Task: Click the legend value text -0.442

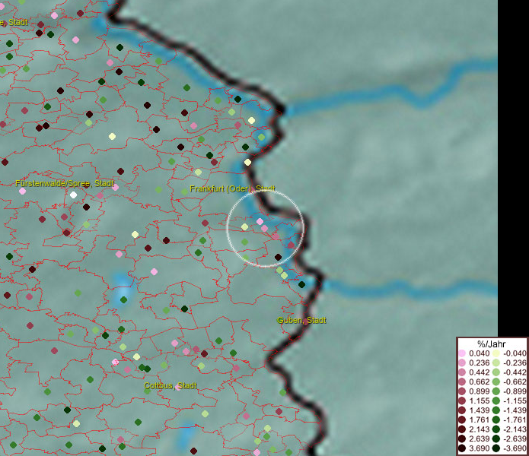Action: 515,372
